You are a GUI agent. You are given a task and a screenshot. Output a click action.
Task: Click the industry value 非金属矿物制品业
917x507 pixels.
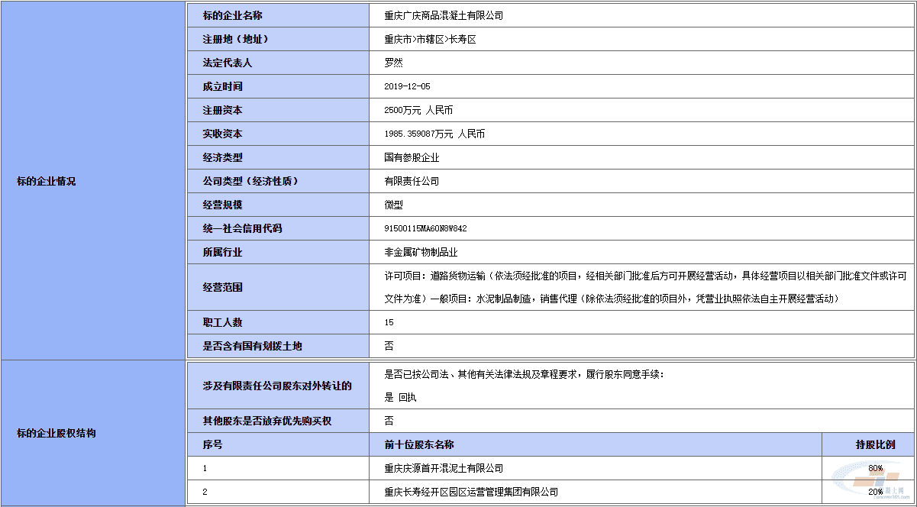(x=421, y=252)
